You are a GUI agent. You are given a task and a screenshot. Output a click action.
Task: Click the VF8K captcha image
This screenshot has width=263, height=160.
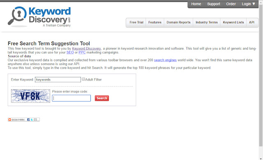click(x=30, y=96)
